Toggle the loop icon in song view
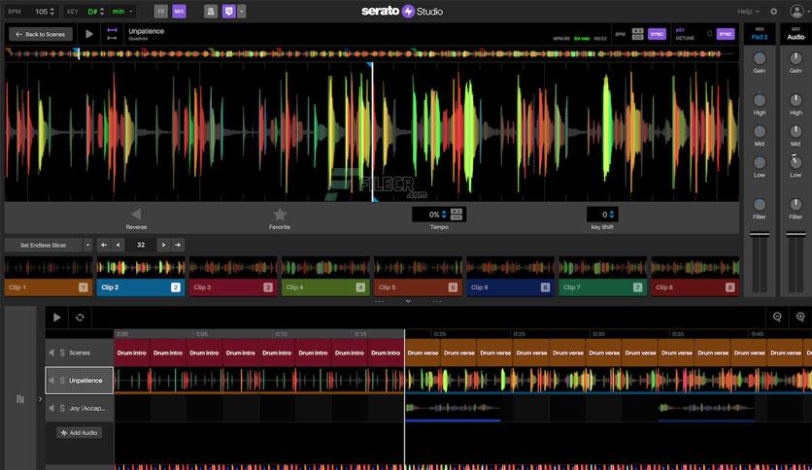 (x=80, y=318)
